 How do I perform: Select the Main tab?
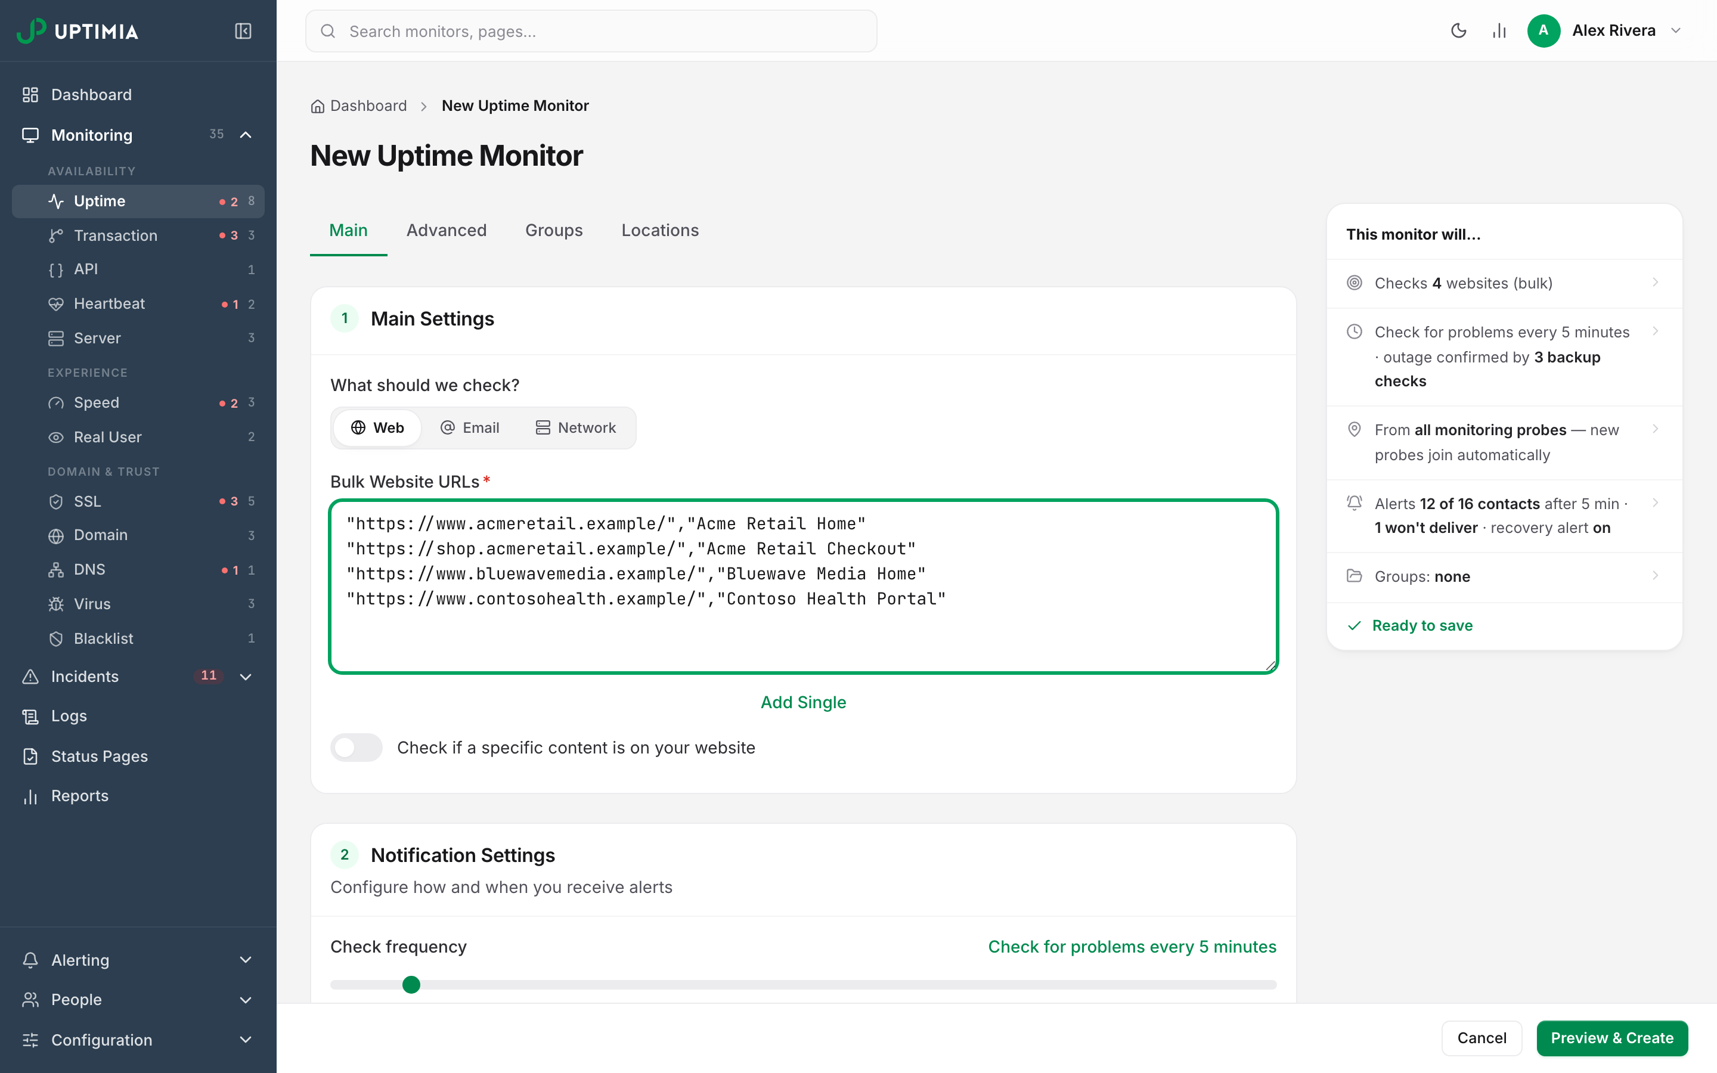click(348, 230)
